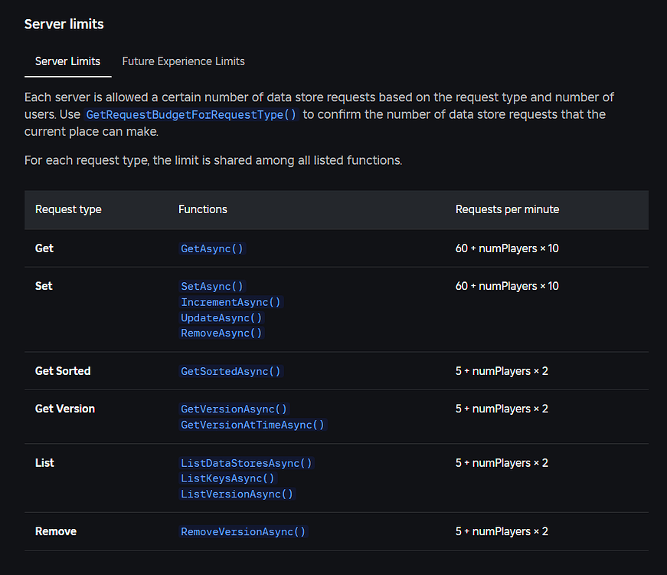This screenshot has height=575, width=667.
Task: Select the Remove request type label
Action: 55,531
